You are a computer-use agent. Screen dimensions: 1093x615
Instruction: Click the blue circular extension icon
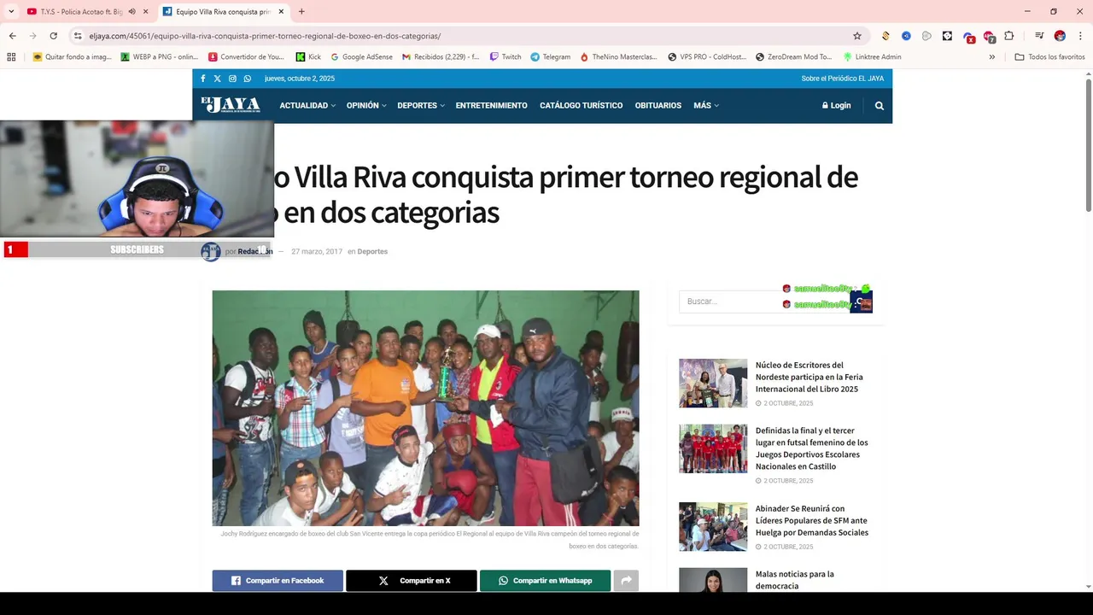coord(906,36)
